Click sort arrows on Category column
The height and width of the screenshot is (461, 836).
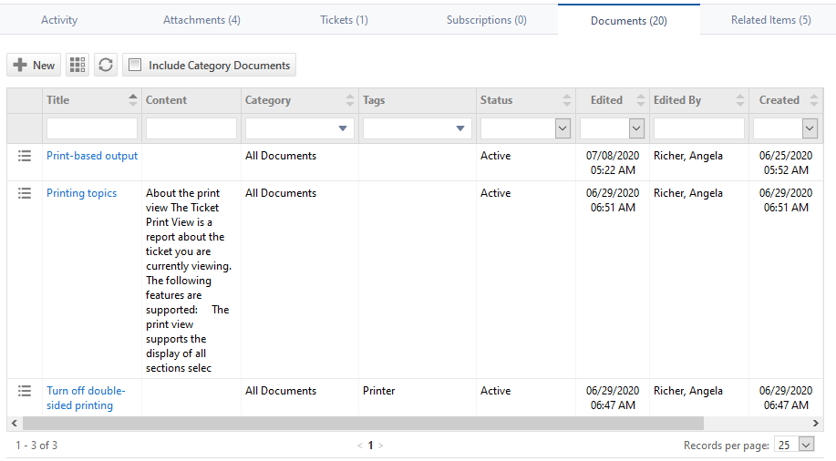(x=350, y=100)
